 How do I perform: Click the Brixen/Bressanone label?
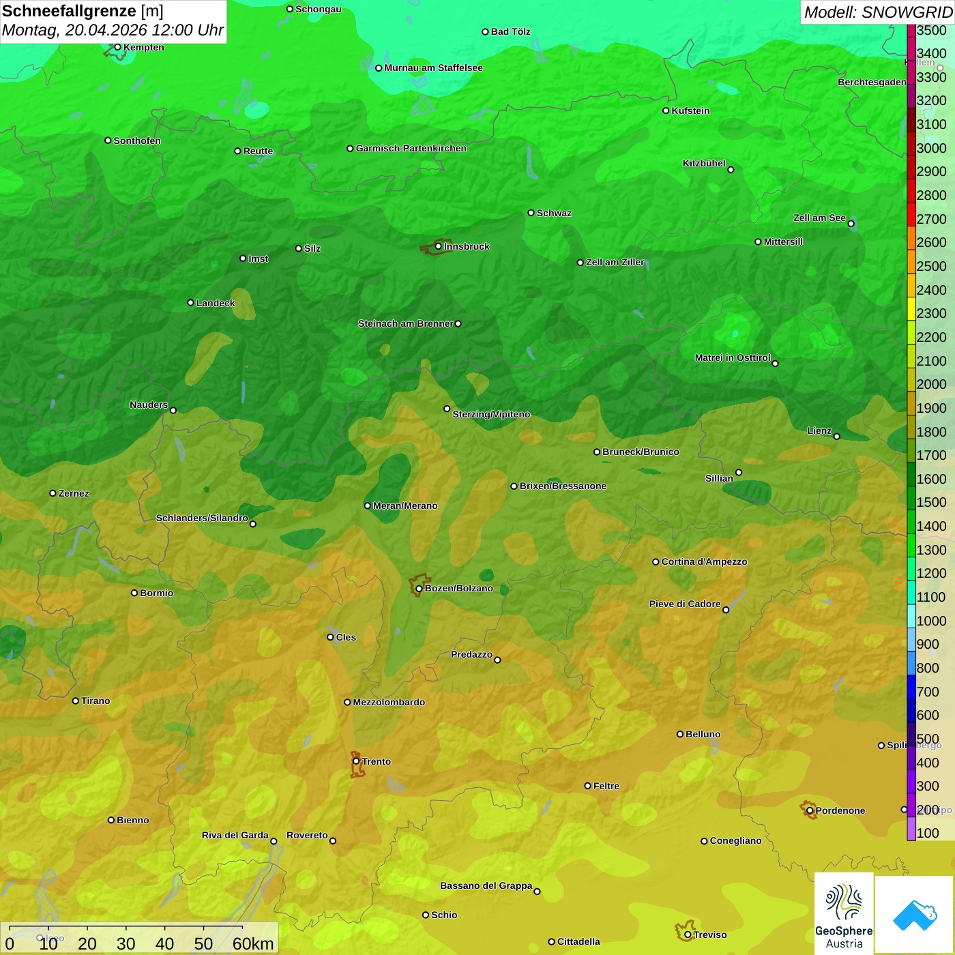pos(563,486)
